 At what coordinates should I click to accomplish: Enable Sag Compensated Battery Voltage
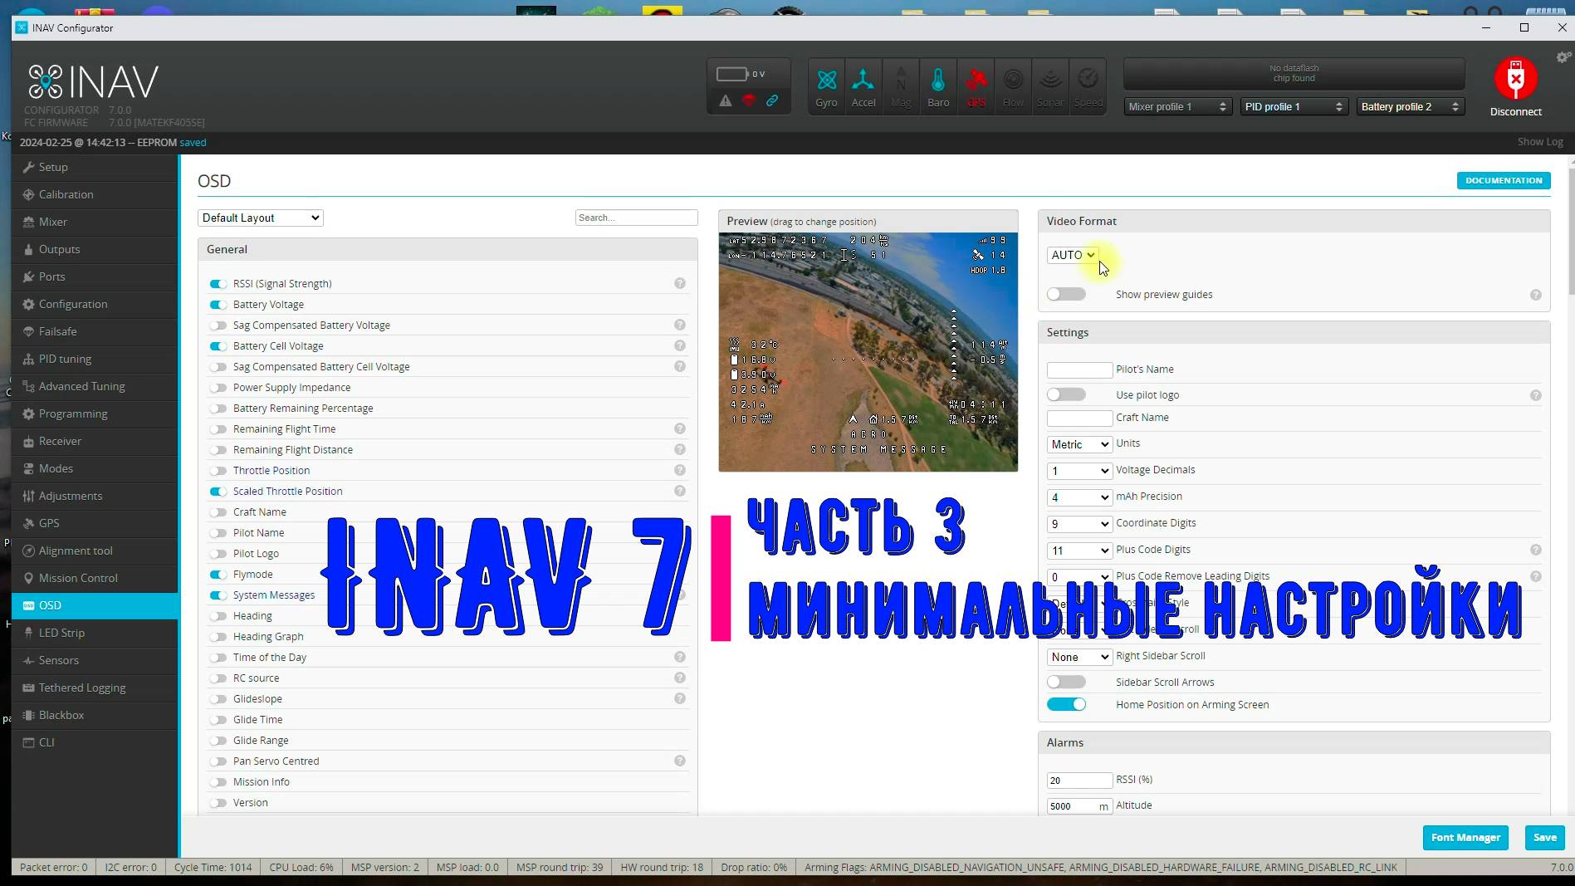point(218,326)
